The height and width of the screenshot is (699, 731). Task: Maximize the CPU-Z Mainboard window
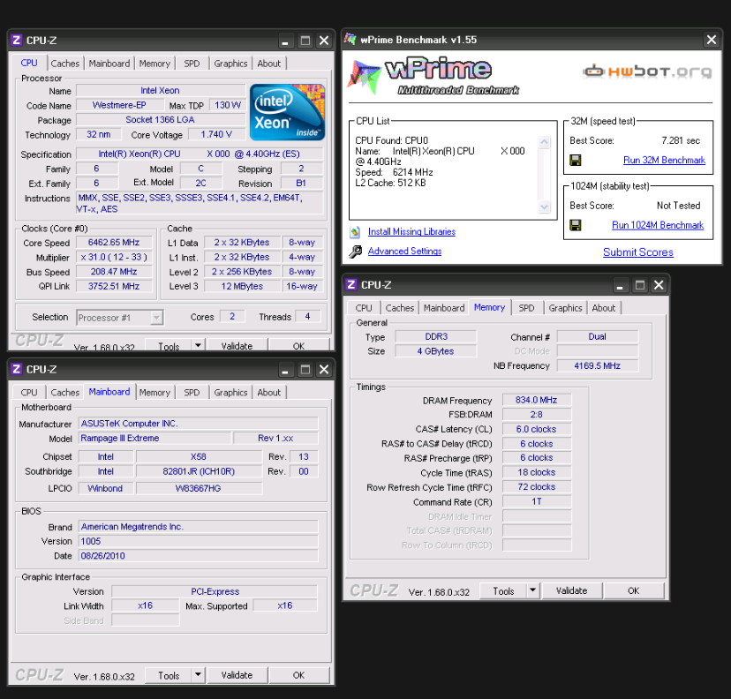pos(305,370)
